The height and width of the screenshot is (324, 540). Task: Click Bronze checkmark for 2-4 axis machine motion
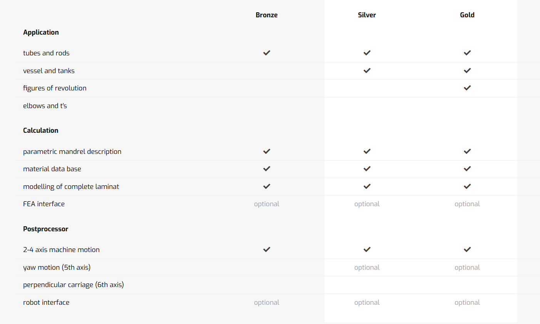pos(267,249)
